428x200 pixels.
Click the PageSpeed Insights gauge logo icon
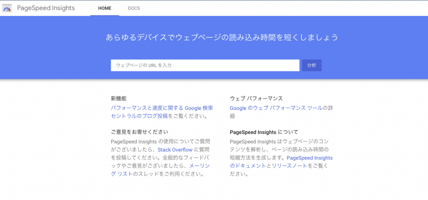pos(7,8)
